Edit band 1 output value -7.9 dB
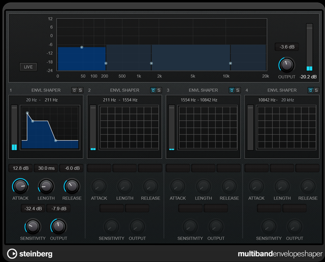Image resolution: width=325 pixels, height=262 pixels. 59,208
